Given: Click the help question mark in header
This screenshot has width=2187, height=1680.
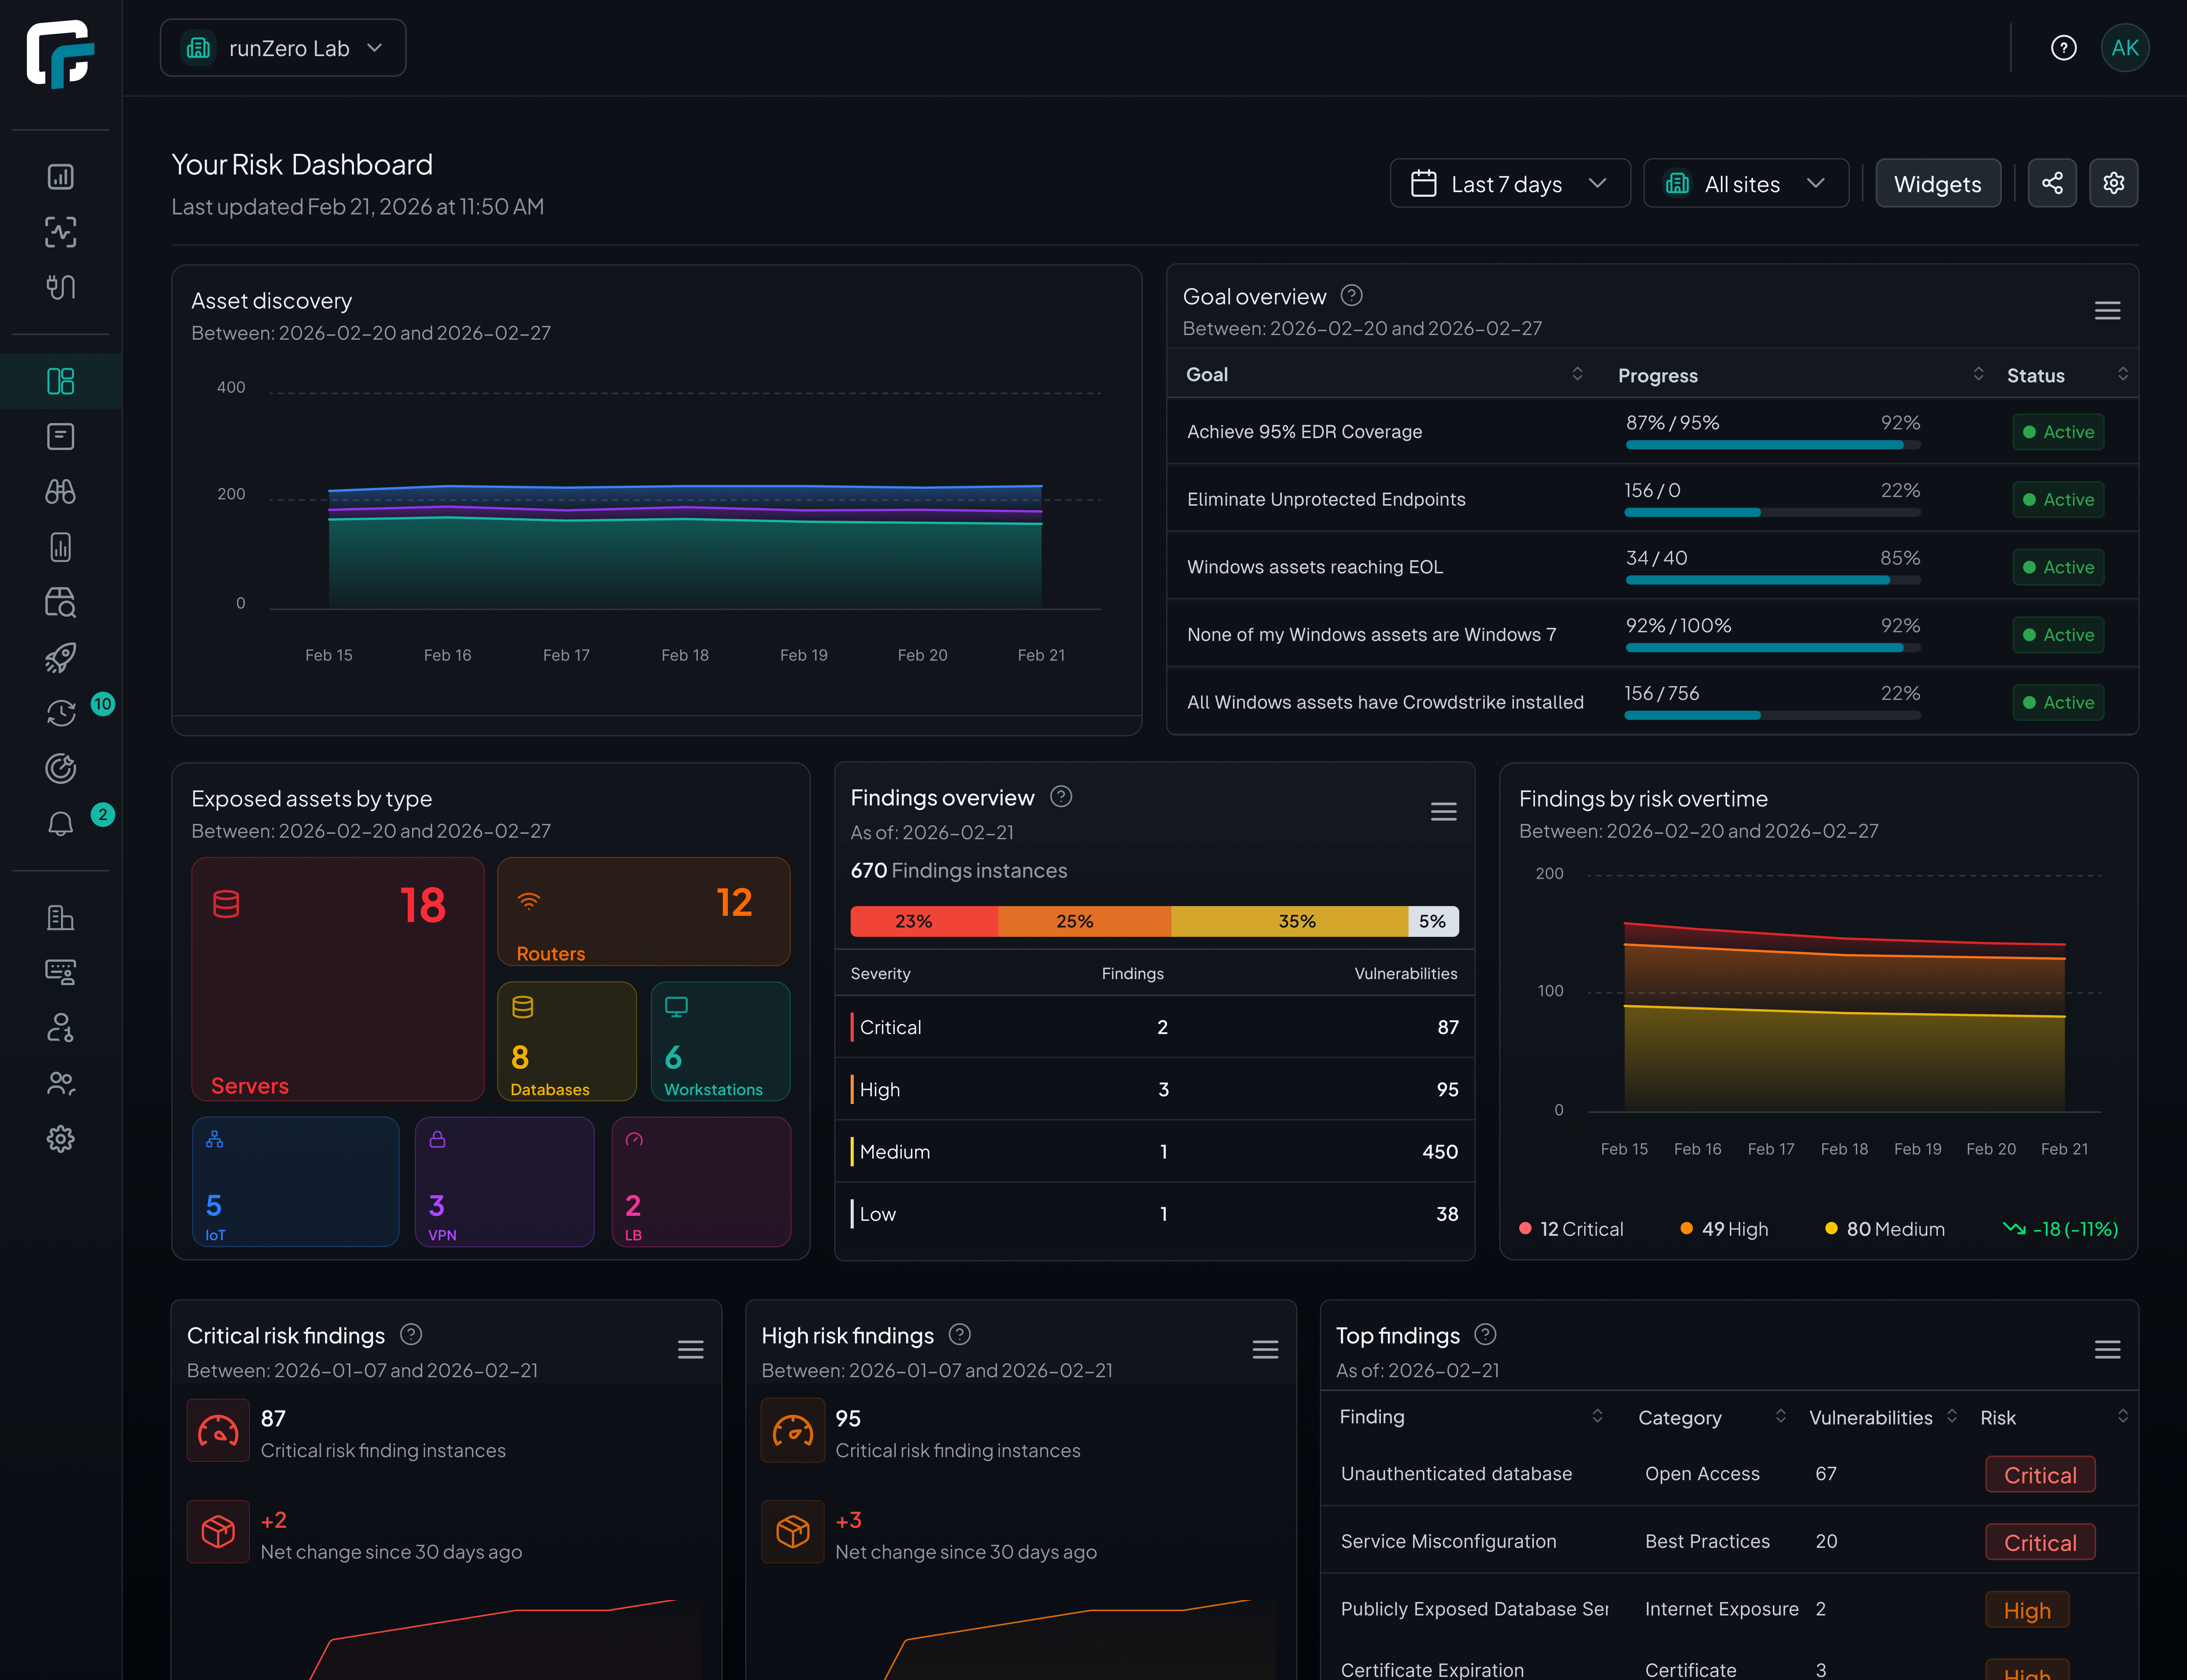Looking at the screenshot, I should pyautogui.click(x=2064, y=48).
